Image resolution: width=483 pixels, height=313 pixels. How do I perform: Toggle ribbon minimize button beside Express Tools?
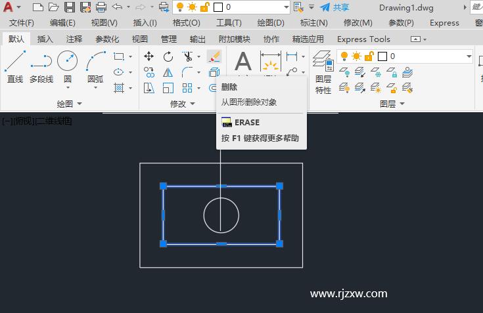click(x=415, y=39)
